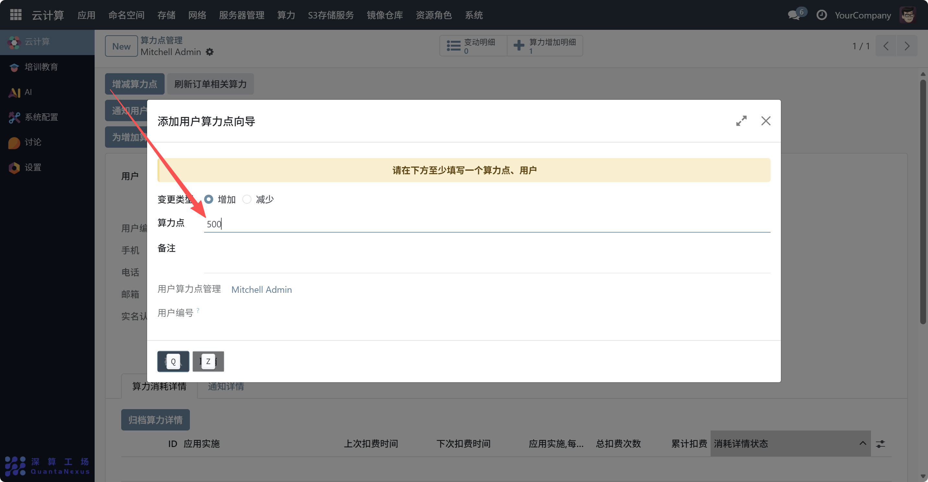The image size is (928, 482).
Task: Select the 增加 radio option
Action: coord(209,199)
